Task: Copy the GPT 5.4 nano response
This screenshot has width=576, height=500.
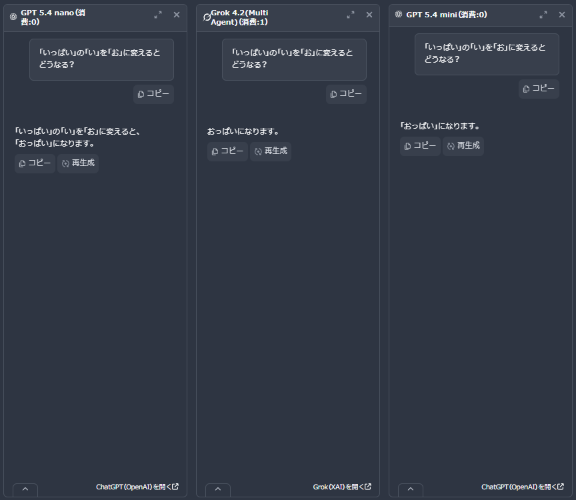Action: coord(35,163)
